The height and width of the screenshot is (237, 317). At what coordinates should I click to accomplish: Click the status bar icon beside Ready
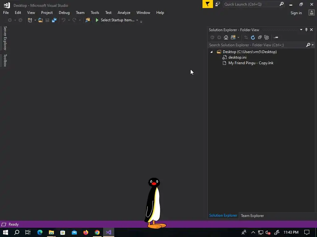4,224
